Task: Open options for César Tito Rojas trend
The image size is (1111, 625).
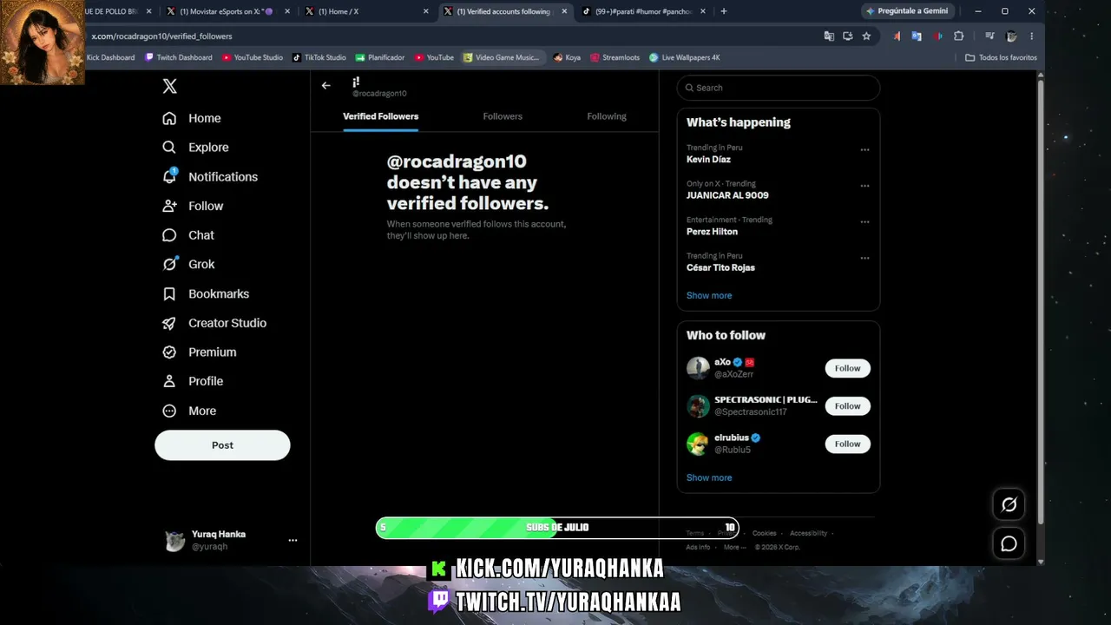Action: coord(864,258)
